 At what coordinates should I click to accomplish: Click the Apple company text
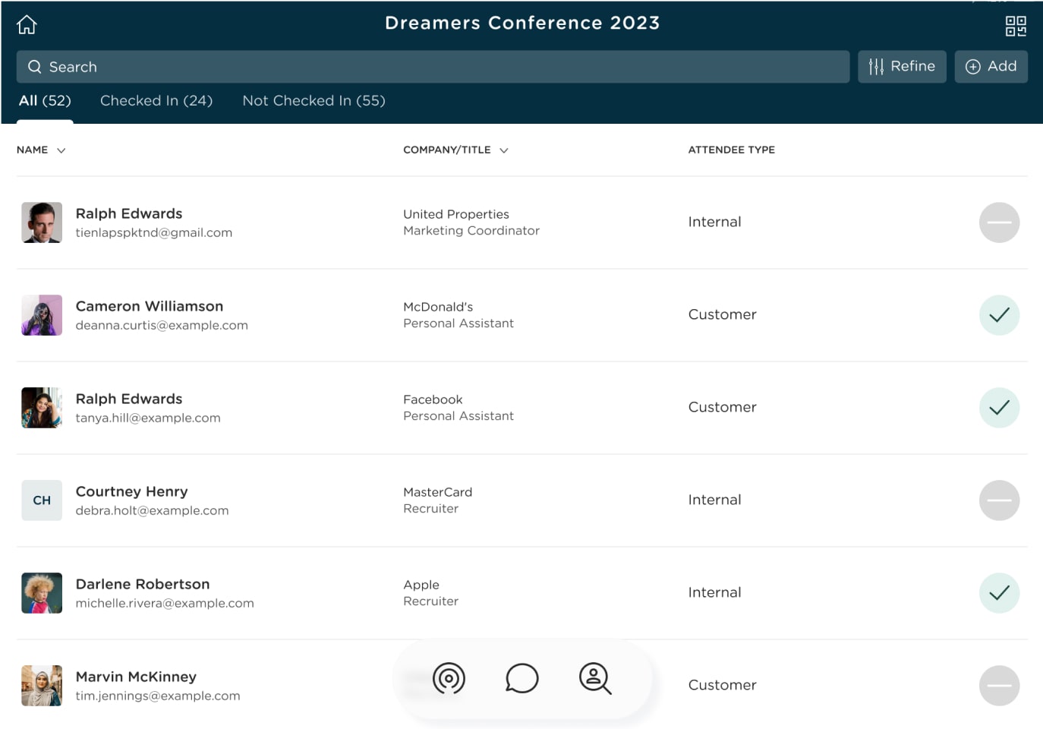pyautogui.click(x=421, y=585)
